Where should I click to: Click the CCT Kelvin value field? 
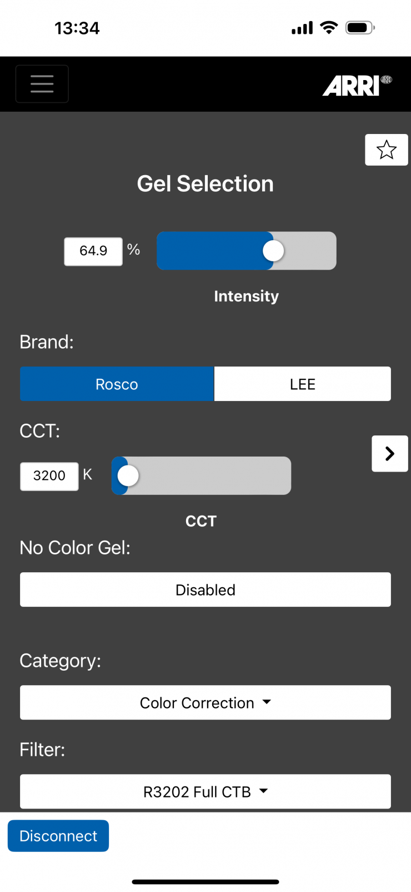click(49, 477)
